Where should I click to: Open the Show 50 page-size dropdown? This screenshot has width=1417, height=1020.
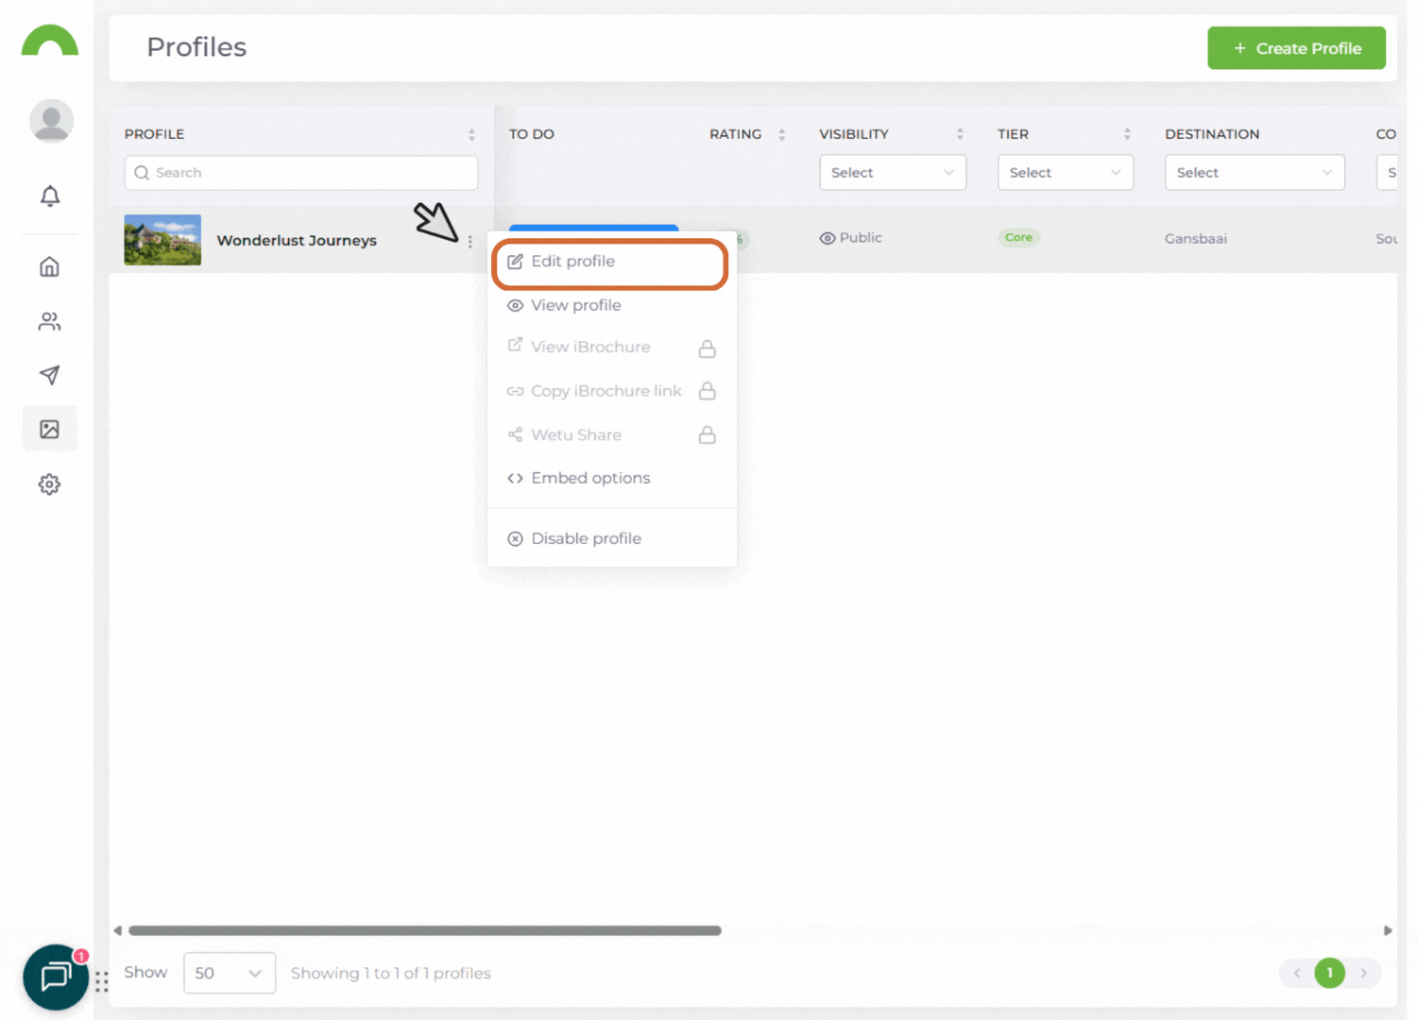(229, 973)
